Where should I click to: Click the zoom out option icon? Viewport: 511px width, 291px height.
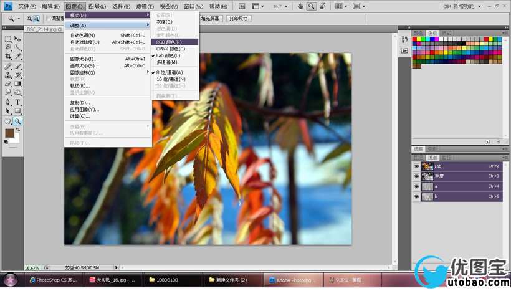tap(36, 19)
